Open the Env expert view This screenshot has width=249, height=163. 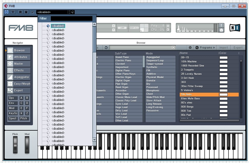click(13, 103)
